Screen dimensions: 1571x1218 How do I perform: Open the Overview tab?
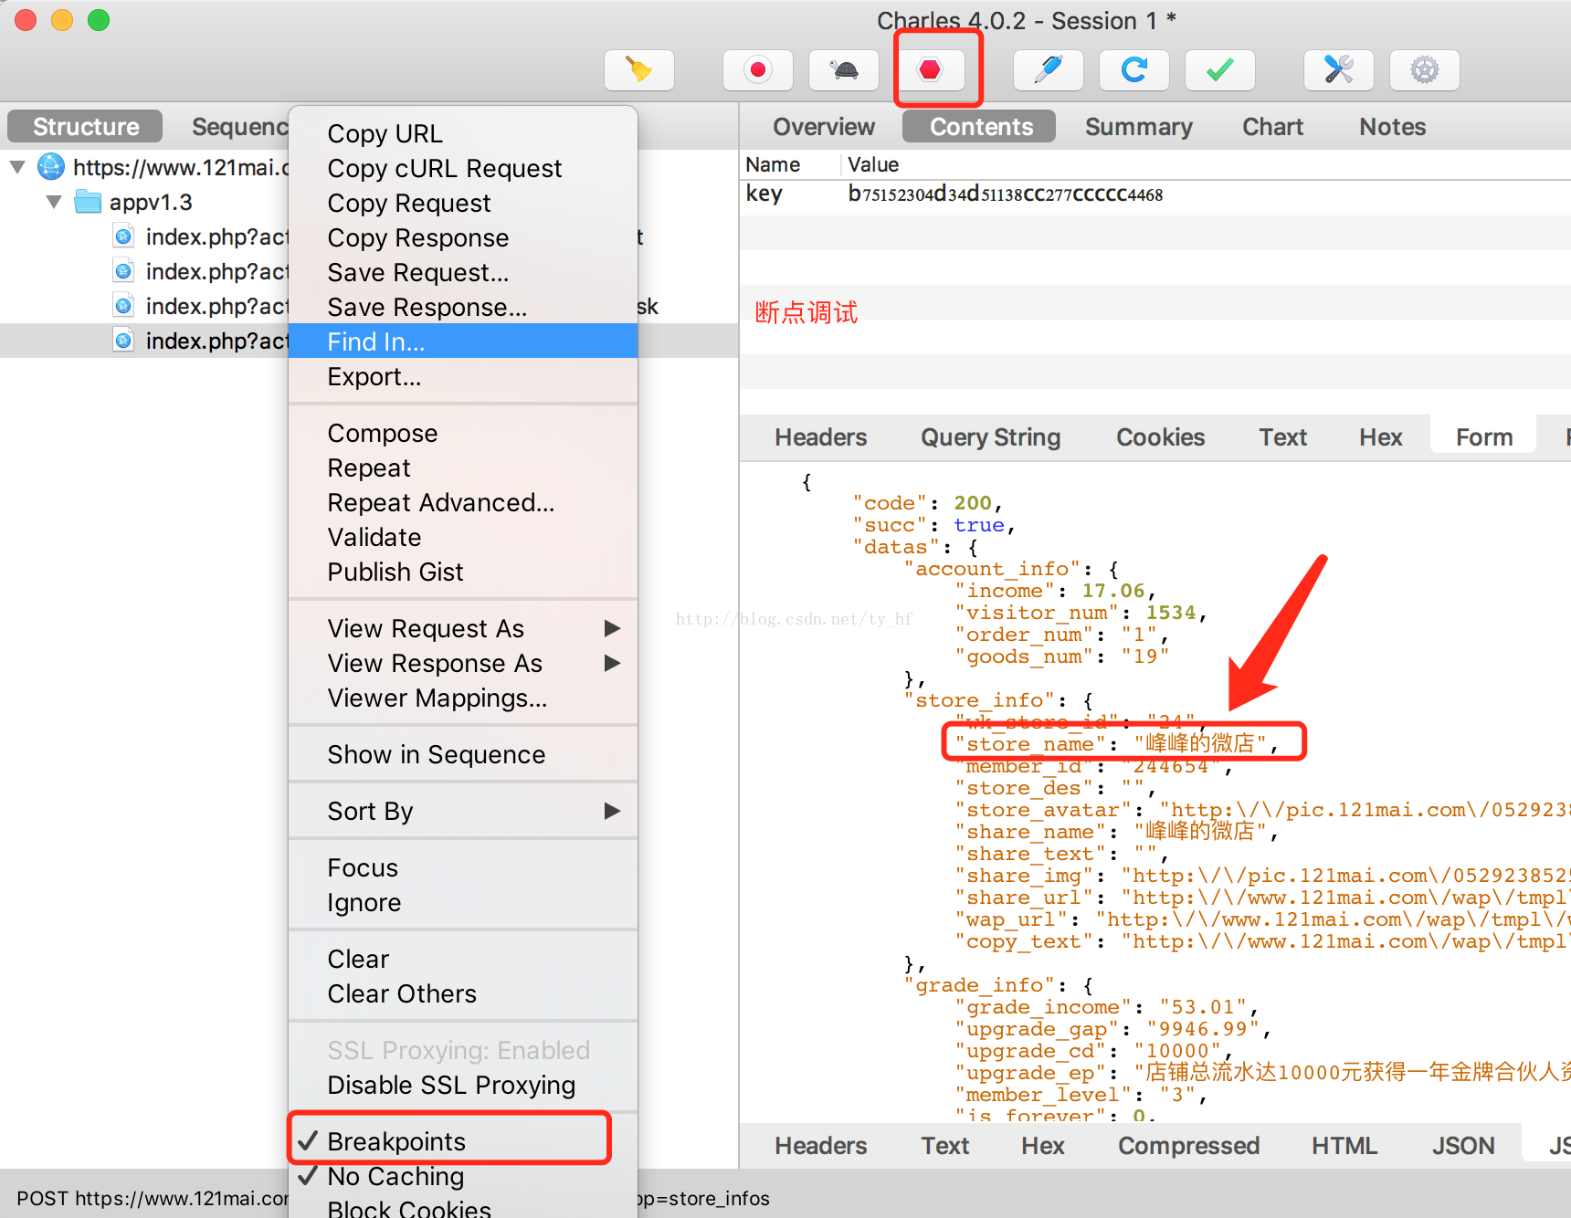coord(824,127)
